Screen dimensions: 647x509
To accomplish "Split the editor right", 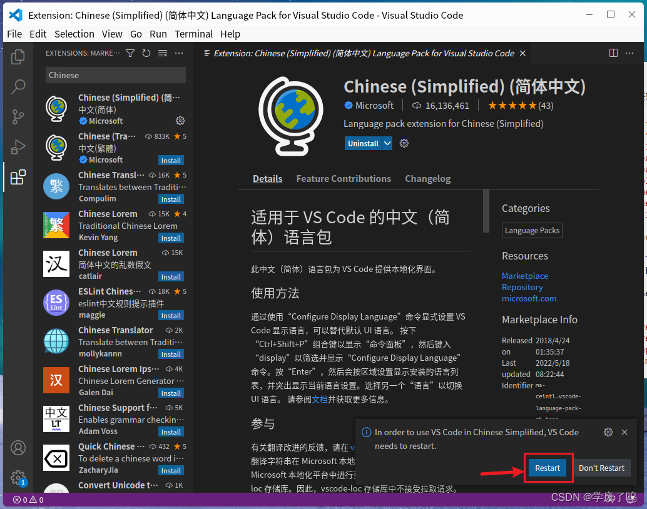I will [x=614, y=53].
